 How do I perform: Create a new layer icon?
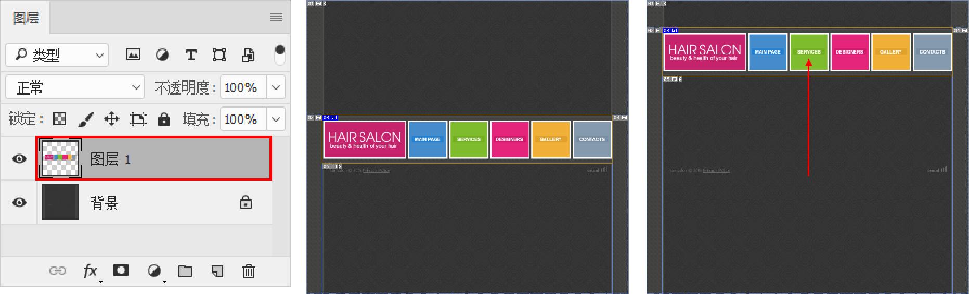pos(217,271)
